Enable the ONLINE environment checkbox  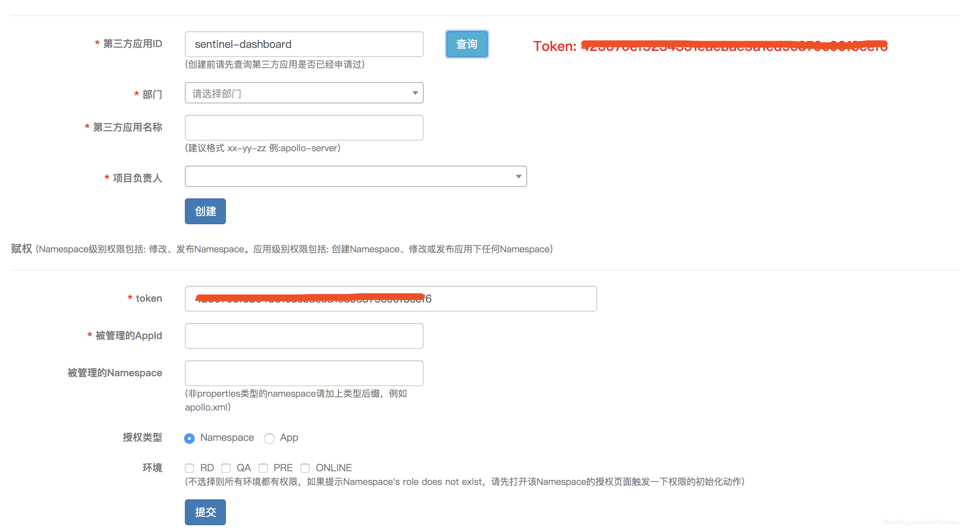tap(305, 468)
